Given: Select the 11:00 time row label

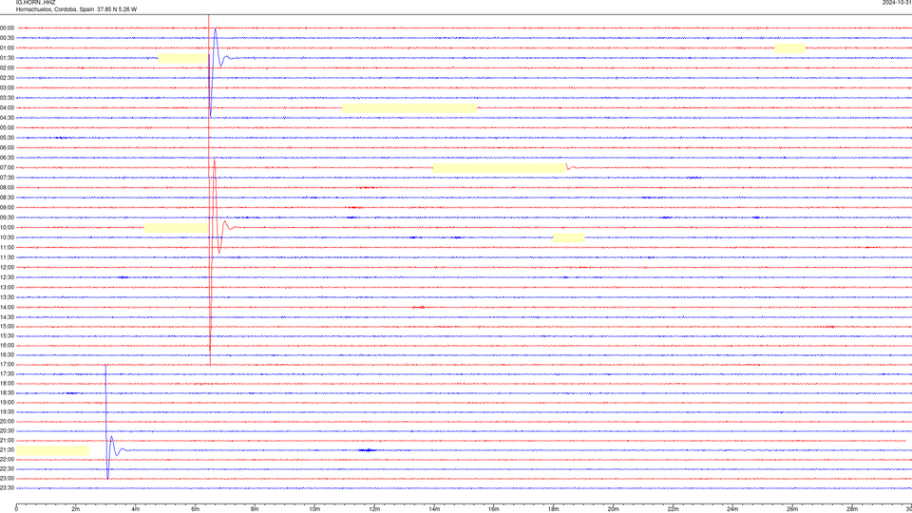Looking at the screenshot, I should pos(7,247).
